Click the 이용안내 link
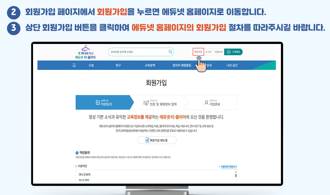The height and width of the screenshot is (195, 330). pyautogui.click(x=218, y=52)
